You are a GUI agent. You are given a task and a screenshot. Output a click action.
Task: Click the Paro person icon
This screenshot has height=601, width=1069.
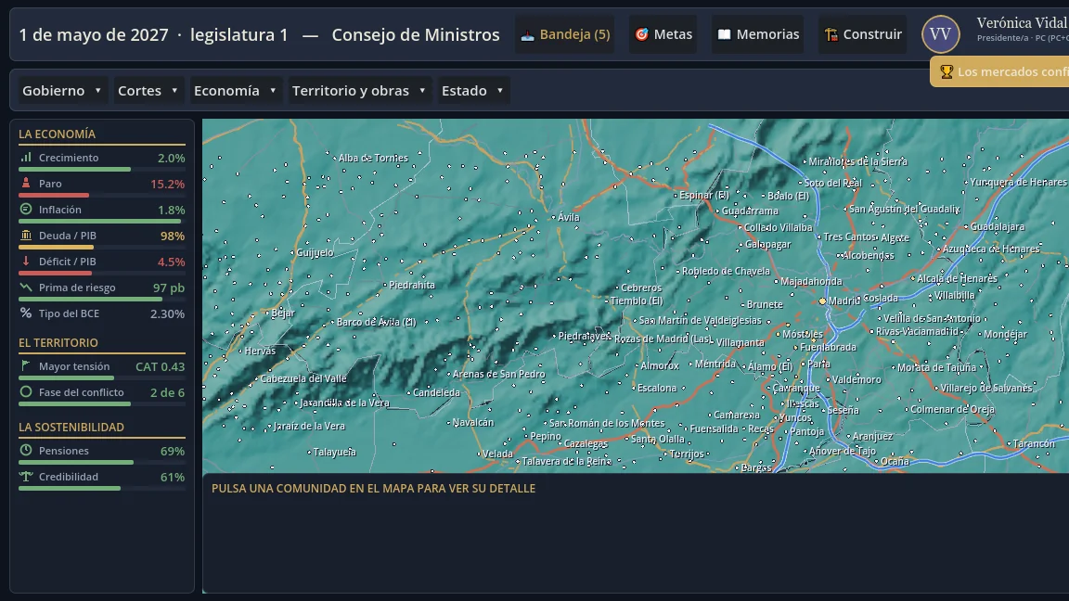[26, 184]
